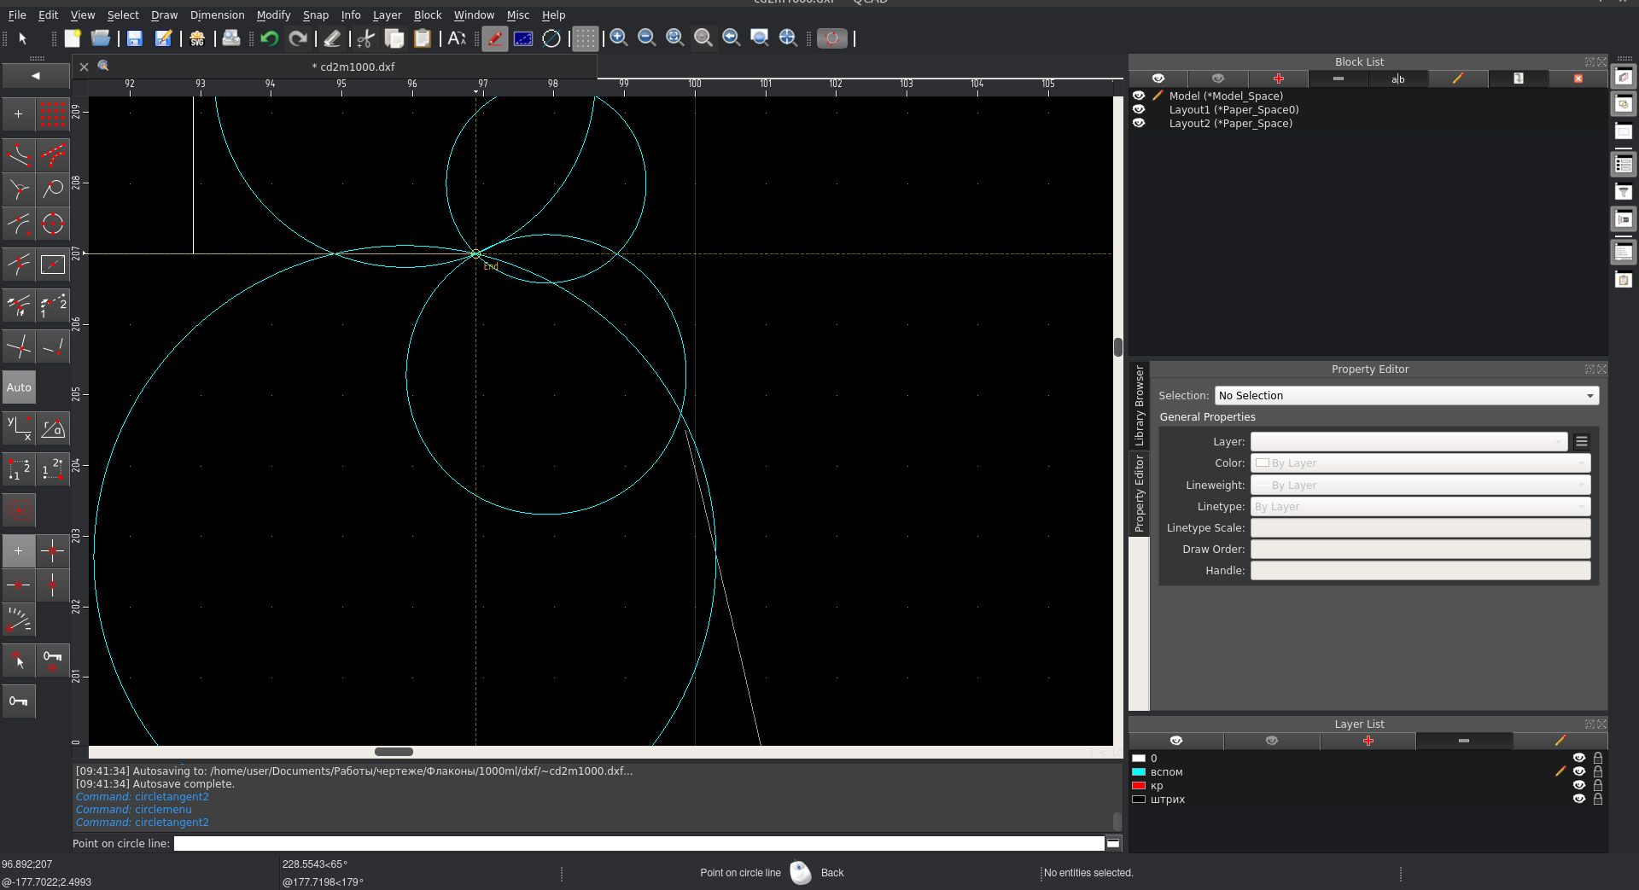Viewport: 1639px width, 890px height.
Task: Open the Lineweight dropdown
Action: tap(1420, 485)
